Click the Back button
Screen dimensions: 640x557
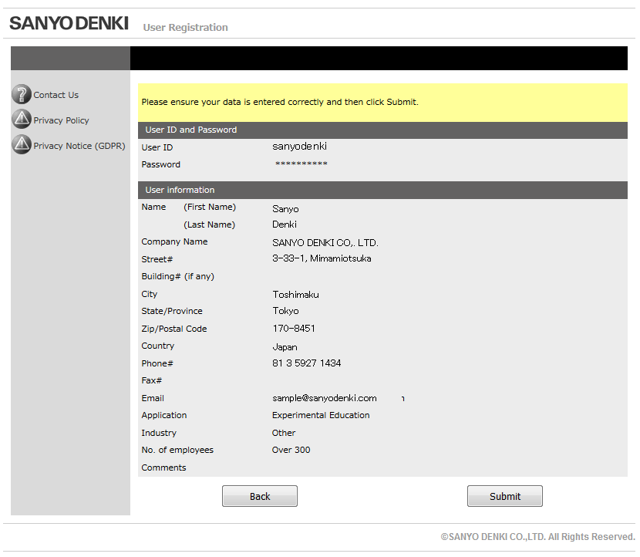coord(260,496)
